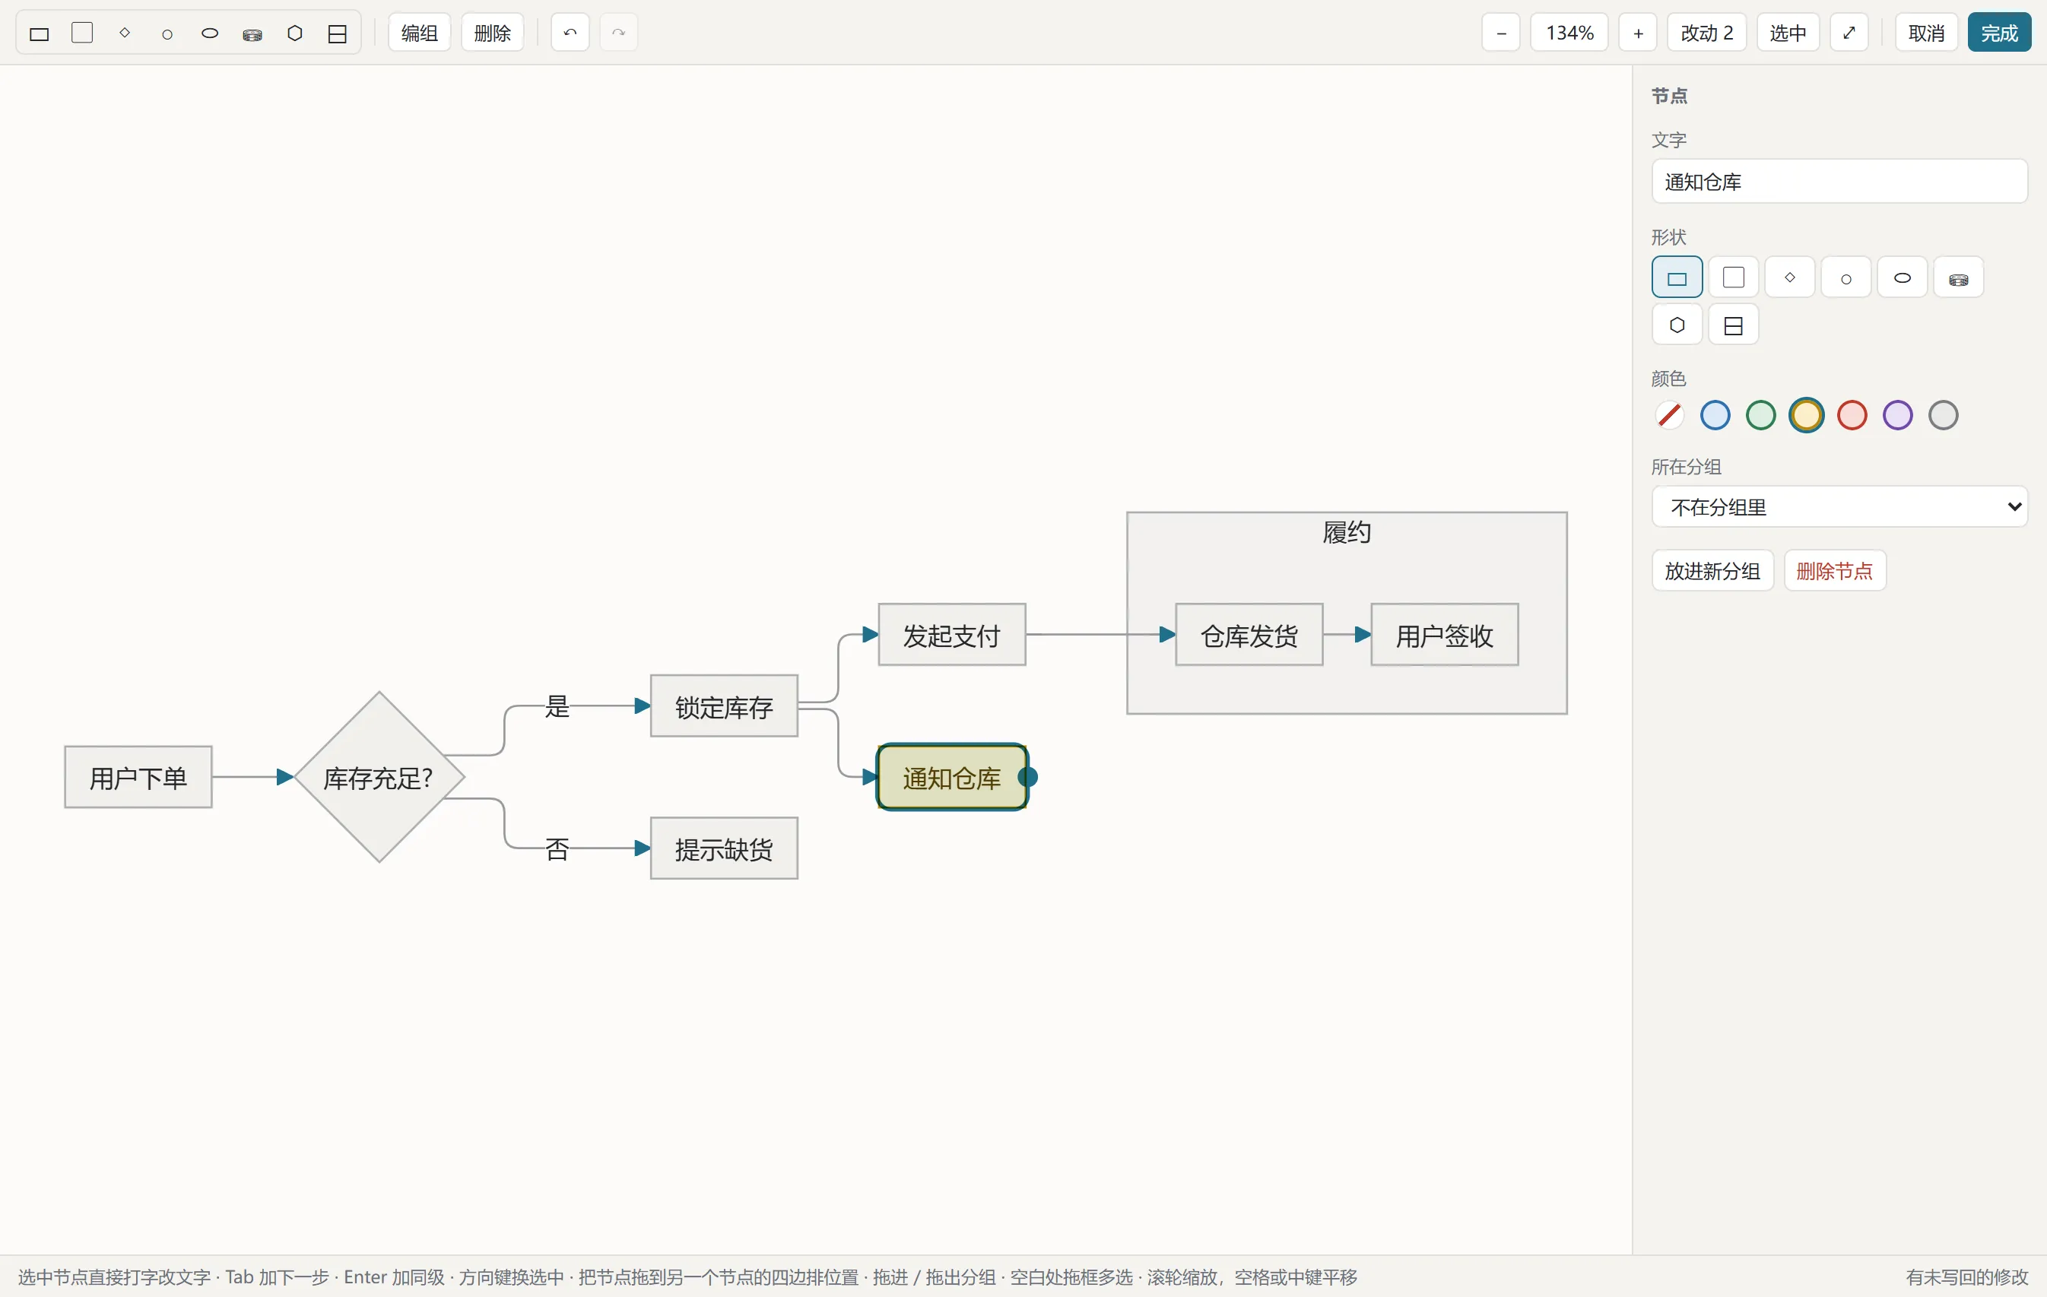Set node shape to hexagon in 形状 panel

[1677, 325]
